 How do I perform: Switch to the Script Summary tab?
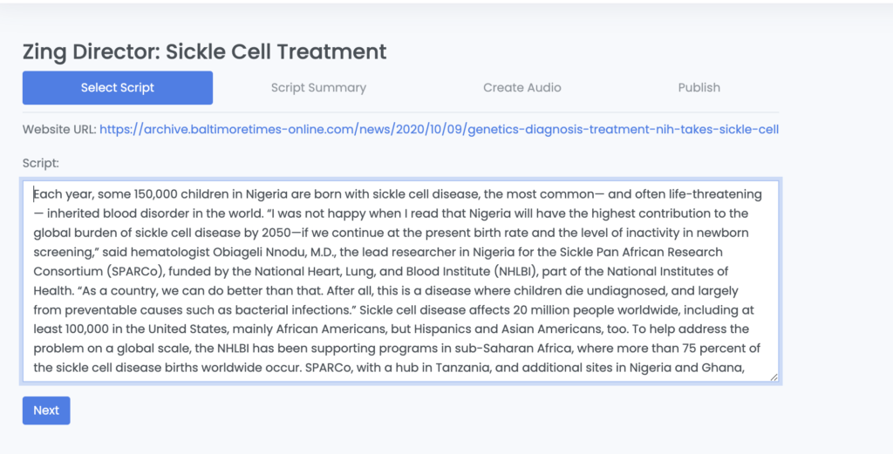(x=318, y=88)
